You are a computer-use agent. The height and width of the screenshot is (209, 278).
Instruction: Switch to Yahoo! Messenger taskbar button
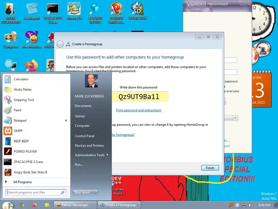coord(75,205)
